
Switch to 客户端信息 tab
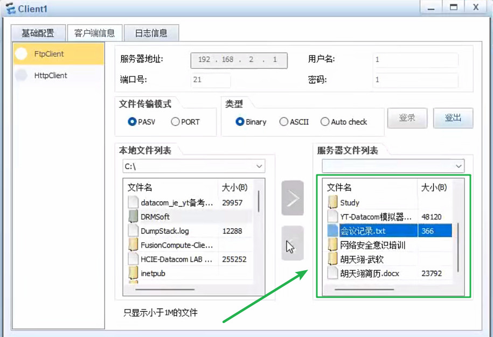[x=95, y=33]
